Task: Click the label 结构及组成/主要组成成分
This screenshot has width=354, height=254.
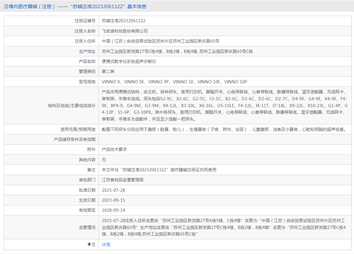Action: pos(71,106)
